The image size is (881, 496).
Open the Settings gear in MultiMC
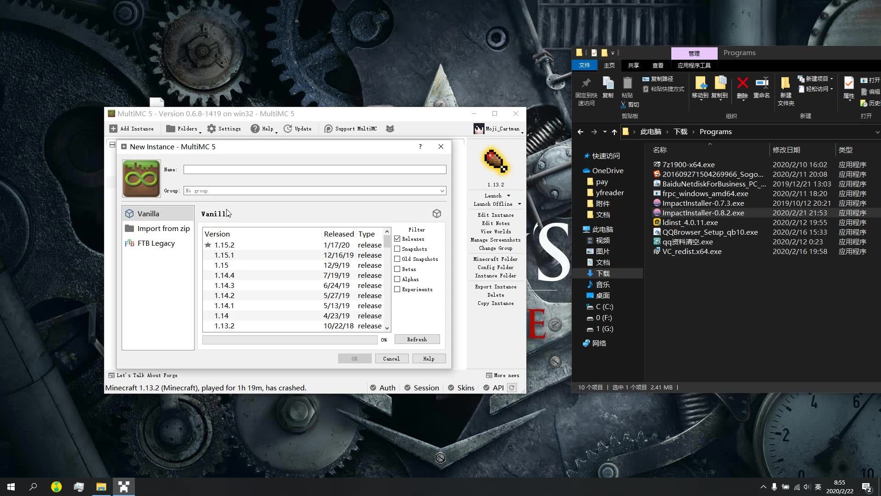click(x=211, y=129)
